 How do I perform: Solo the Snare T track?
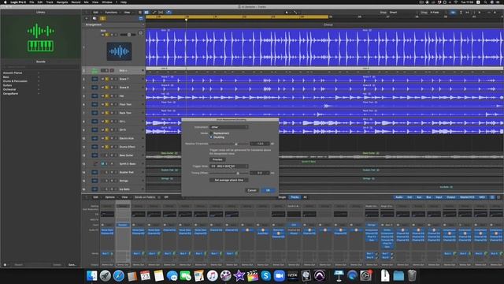[x=107, y=79]
